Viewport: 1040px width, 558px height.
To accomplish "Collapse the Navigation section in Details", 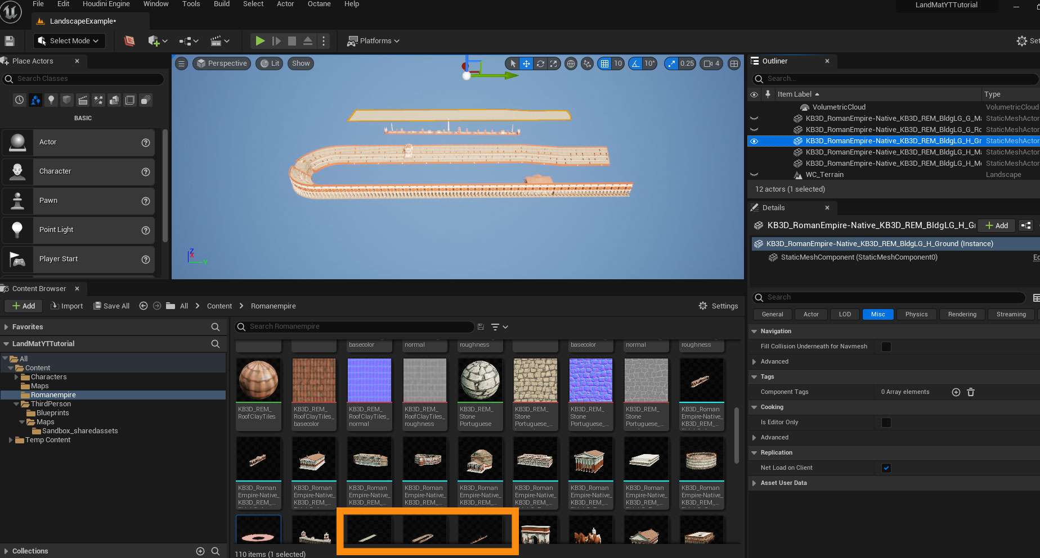I will 754,332.
